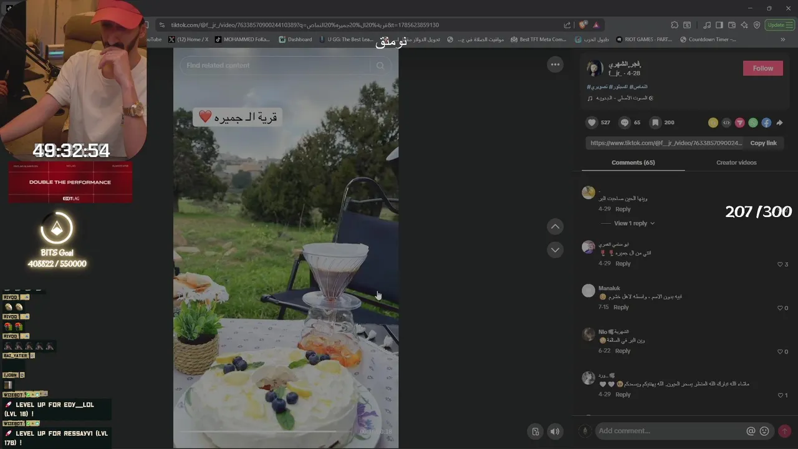Open the embed code icon
This screenshot has width=798, height=449.
726,123
